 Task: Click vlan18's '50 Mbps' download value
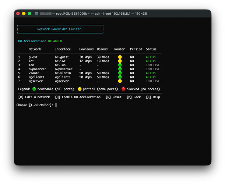point(85,73)
